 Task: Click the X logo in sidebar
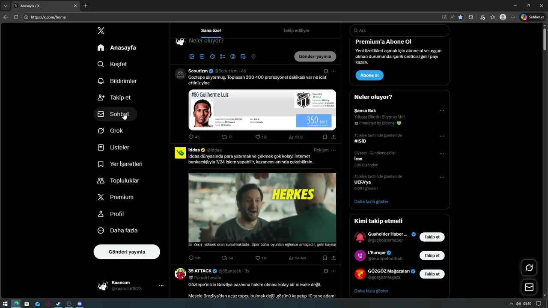pyautogui.click(x=101, y=31)
